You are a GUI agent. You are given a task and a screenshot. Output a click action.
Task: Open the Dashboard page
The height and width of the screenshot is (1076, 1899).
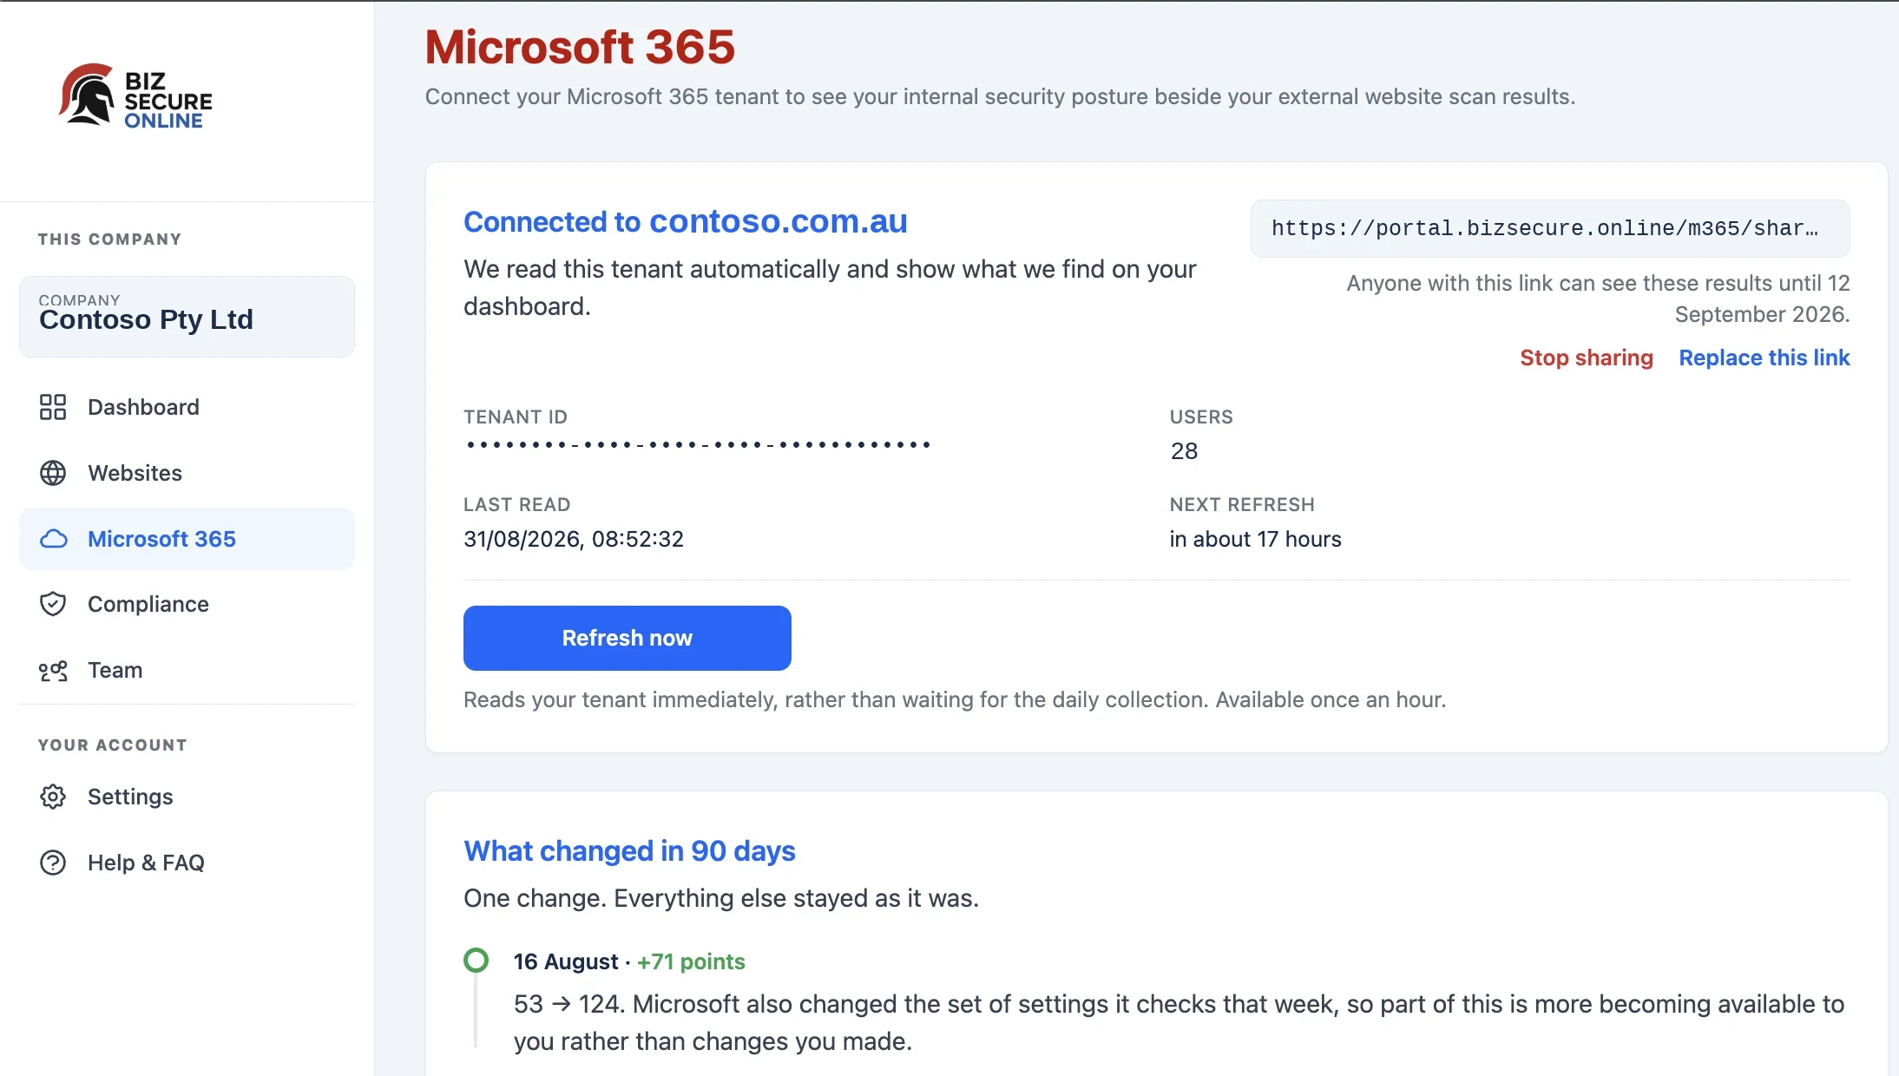187,407
